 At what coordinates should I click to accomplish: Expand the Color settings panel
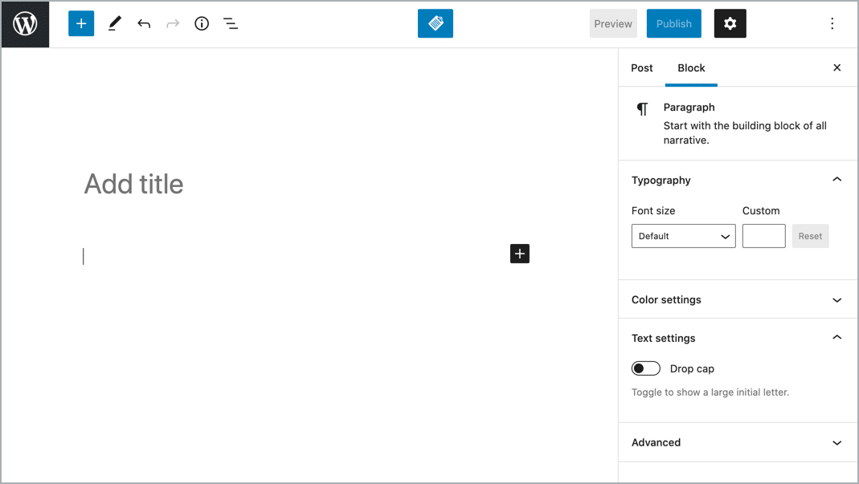[737, 299]
